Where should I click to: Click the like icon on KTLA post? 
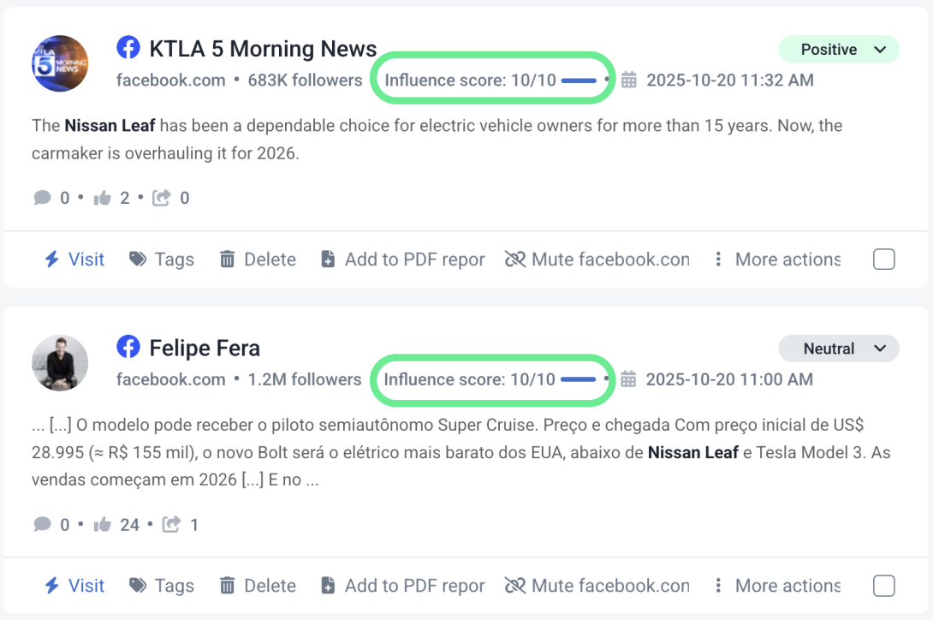coord(103,198)
